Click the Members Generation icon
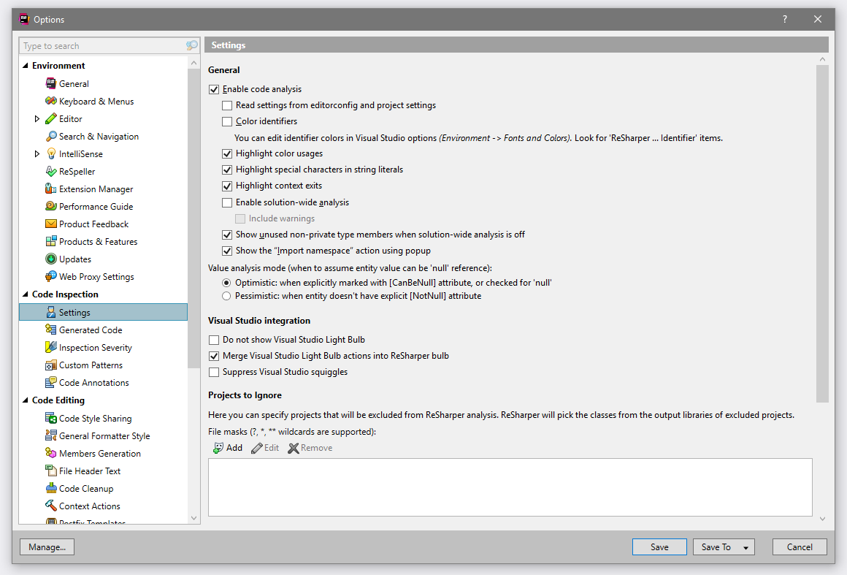 (51, 453)
